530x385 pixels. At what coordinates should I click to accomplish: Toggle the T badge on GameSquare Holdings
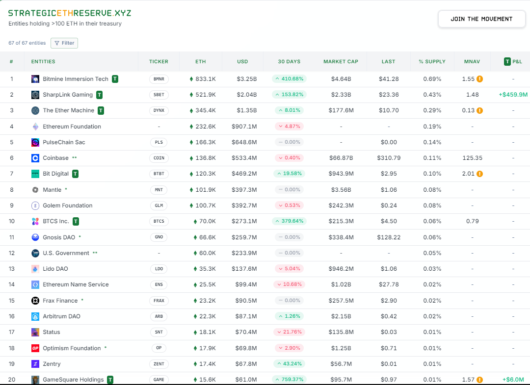(111, 380)
